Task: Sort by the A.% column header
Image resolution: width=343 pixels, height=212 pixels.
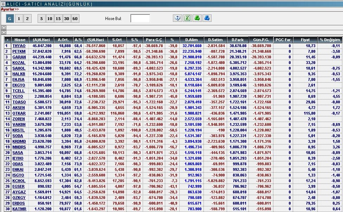Action: tap(78, 40)
